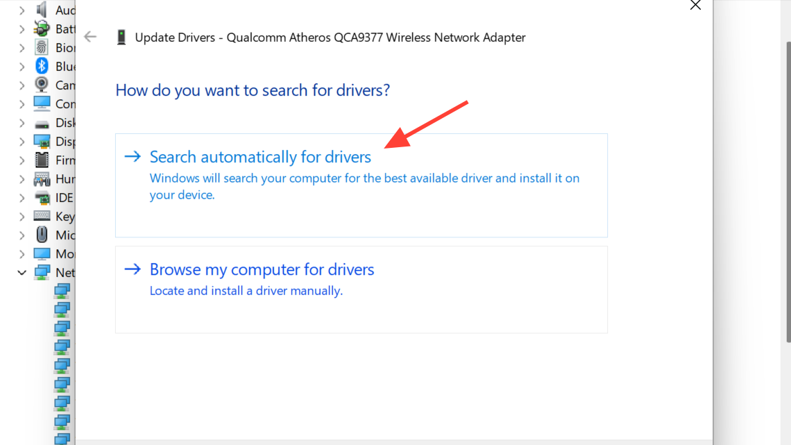Screen dimensions: 791x445
Task: Expand the Mice node chevron
Action: click(22, 235)
